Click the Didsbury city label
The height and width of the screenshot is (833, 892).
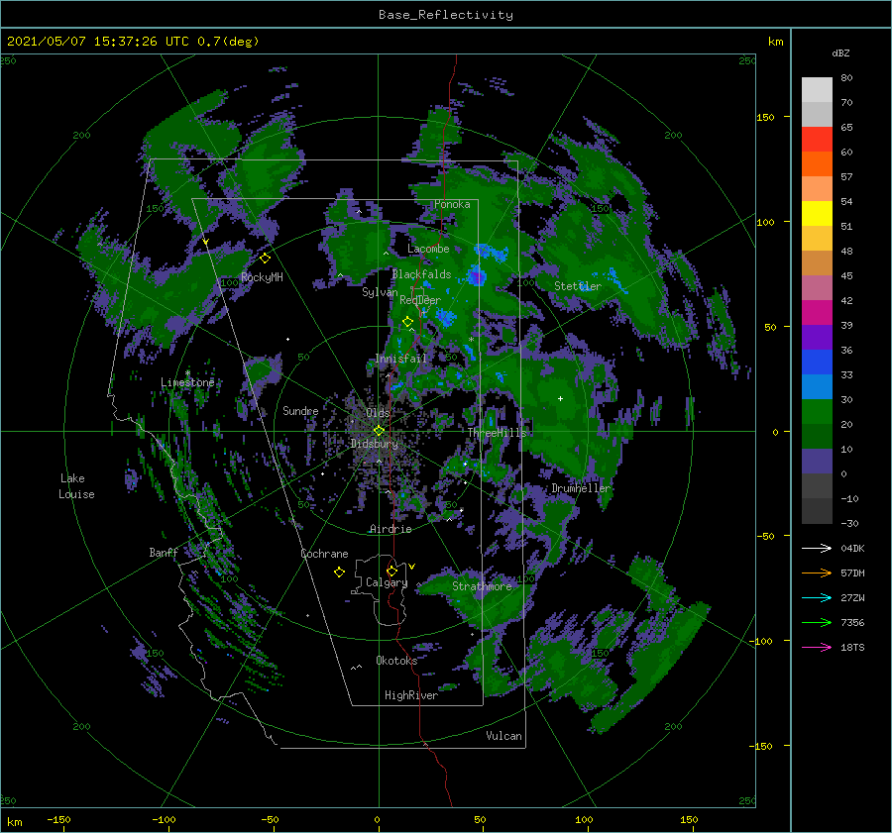click(x=375, y=444)
